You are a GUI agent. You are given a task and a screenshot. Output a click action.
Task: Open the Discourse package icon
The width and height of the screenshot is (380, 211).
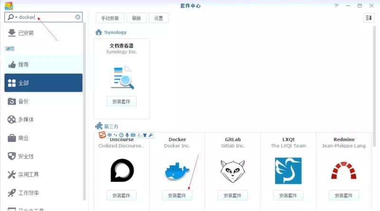click(x=122, y=170)
